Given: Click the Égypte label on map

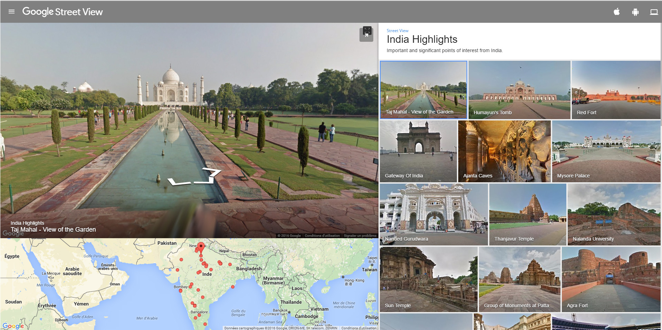Looking at the screenshot, I should pyautogui.click(x=12, y=256).
